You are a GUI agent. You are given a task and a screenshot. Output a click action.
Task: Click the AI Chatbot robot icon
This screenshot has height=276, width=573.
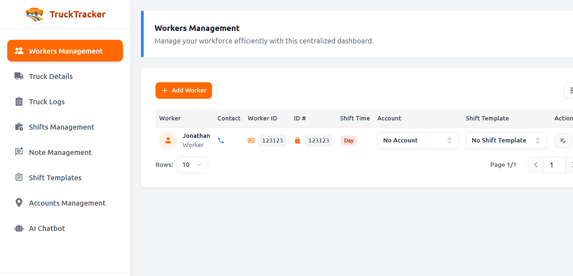coord(19,228)
